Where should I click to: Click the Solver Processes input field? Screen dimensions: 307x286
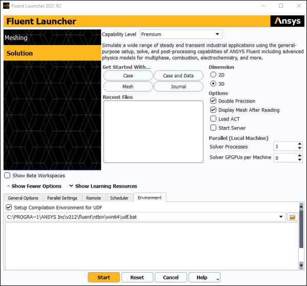285,147
